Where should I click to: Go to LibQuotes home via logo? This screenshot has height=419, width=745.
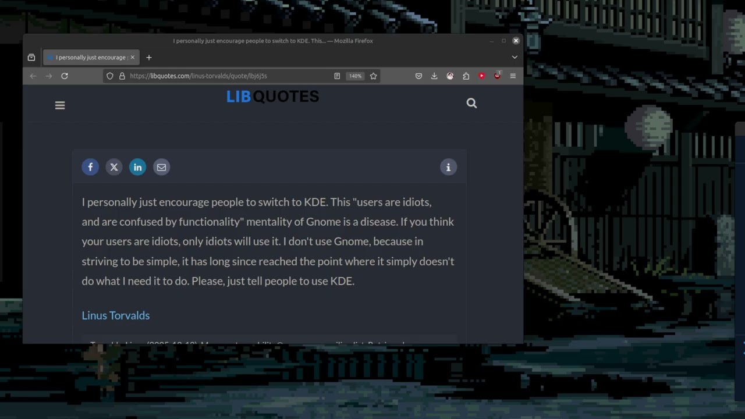272,97
